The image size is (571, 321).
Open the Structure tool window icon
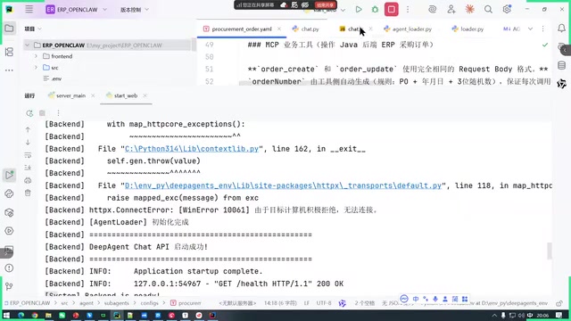(9, 52)
